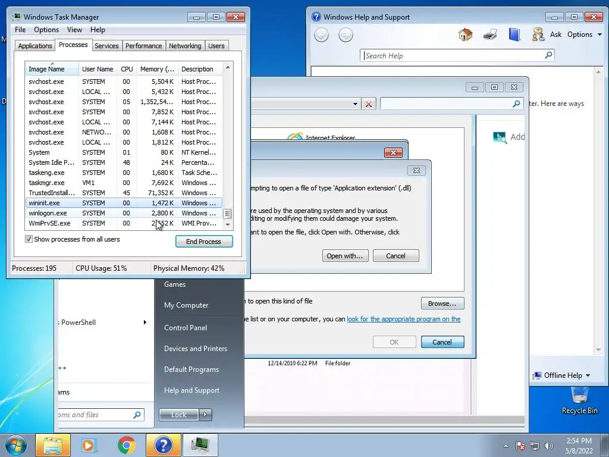The height and width of the screenshot is (457, 609).
Task: Click the volume speaker tray icon
Action: [x=548, y=446]
